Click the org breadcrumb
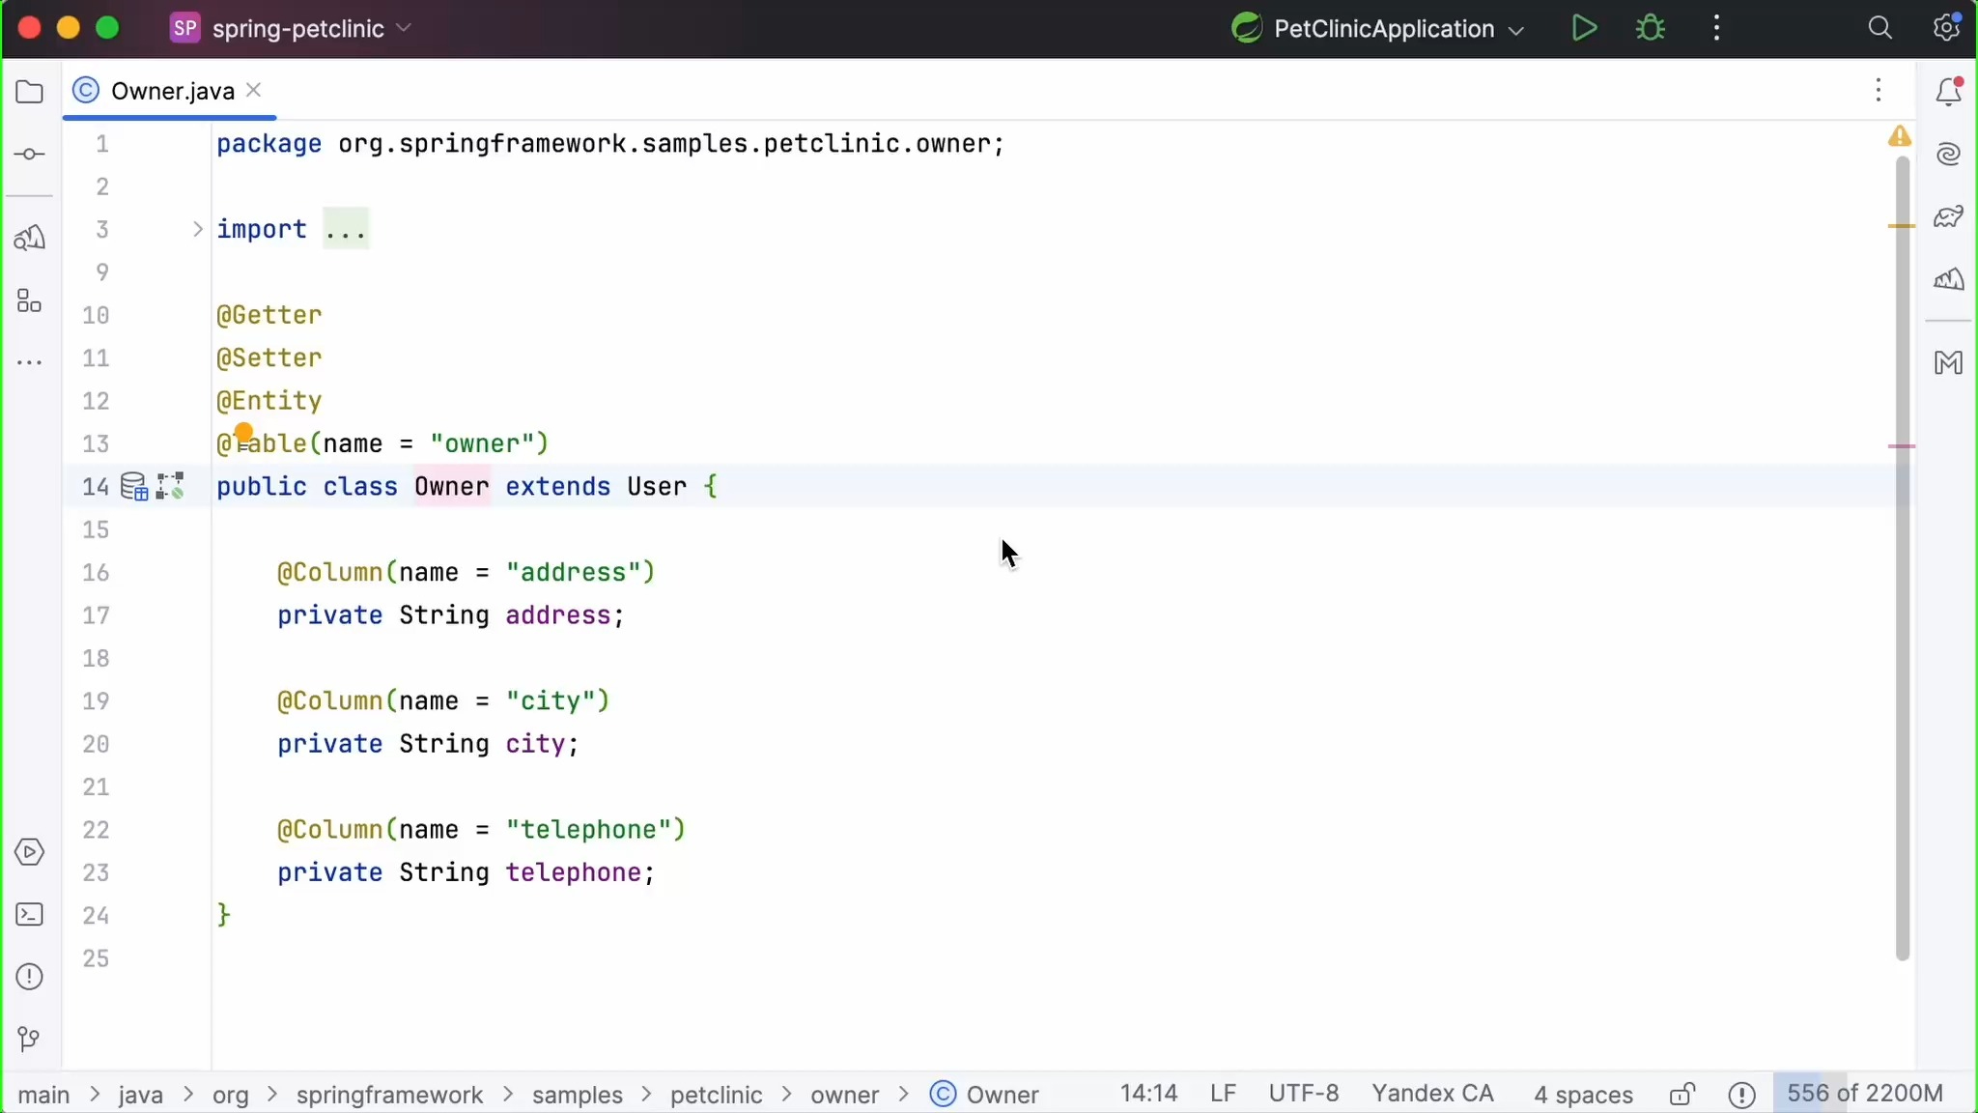 coord(231,1095)
